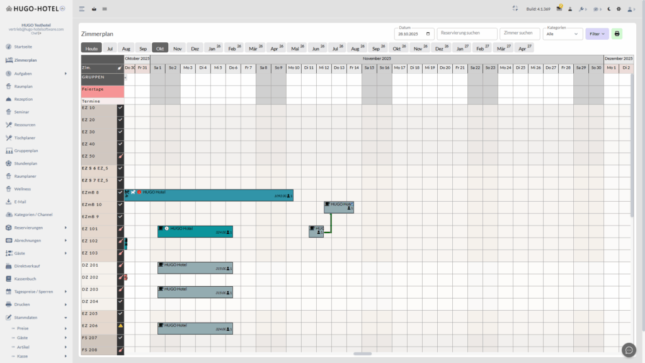Viewport: 645px width, 363px height.
Task: Open HUGO Hotel reservation in DZ 201
Action: click(195, 268)
